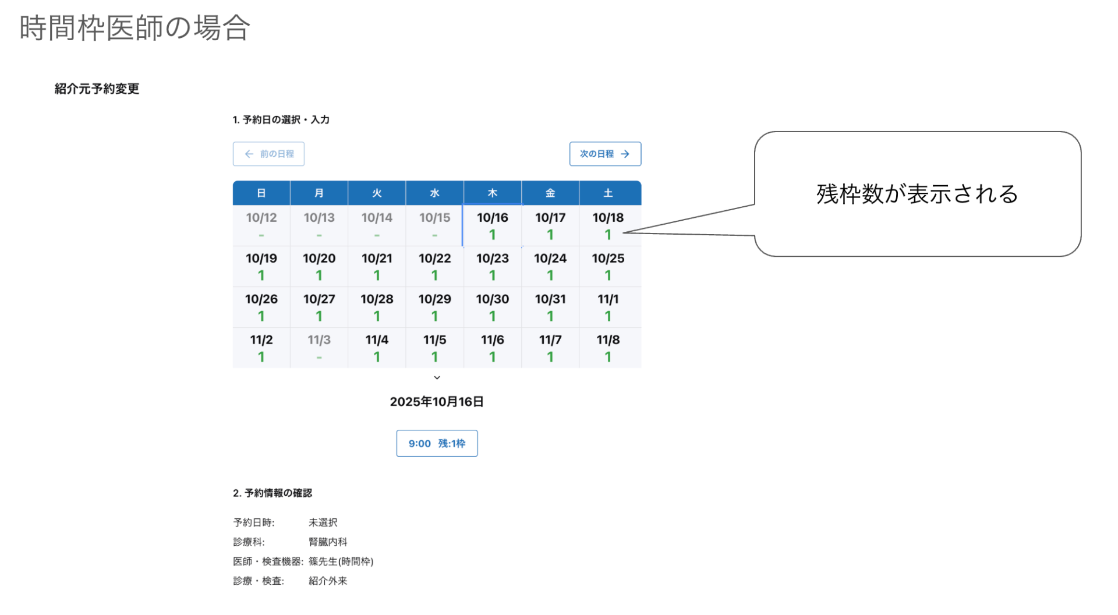Choose 11/1 in the calendar
This screenshot has width=1118, height=615.
point(608,307)
